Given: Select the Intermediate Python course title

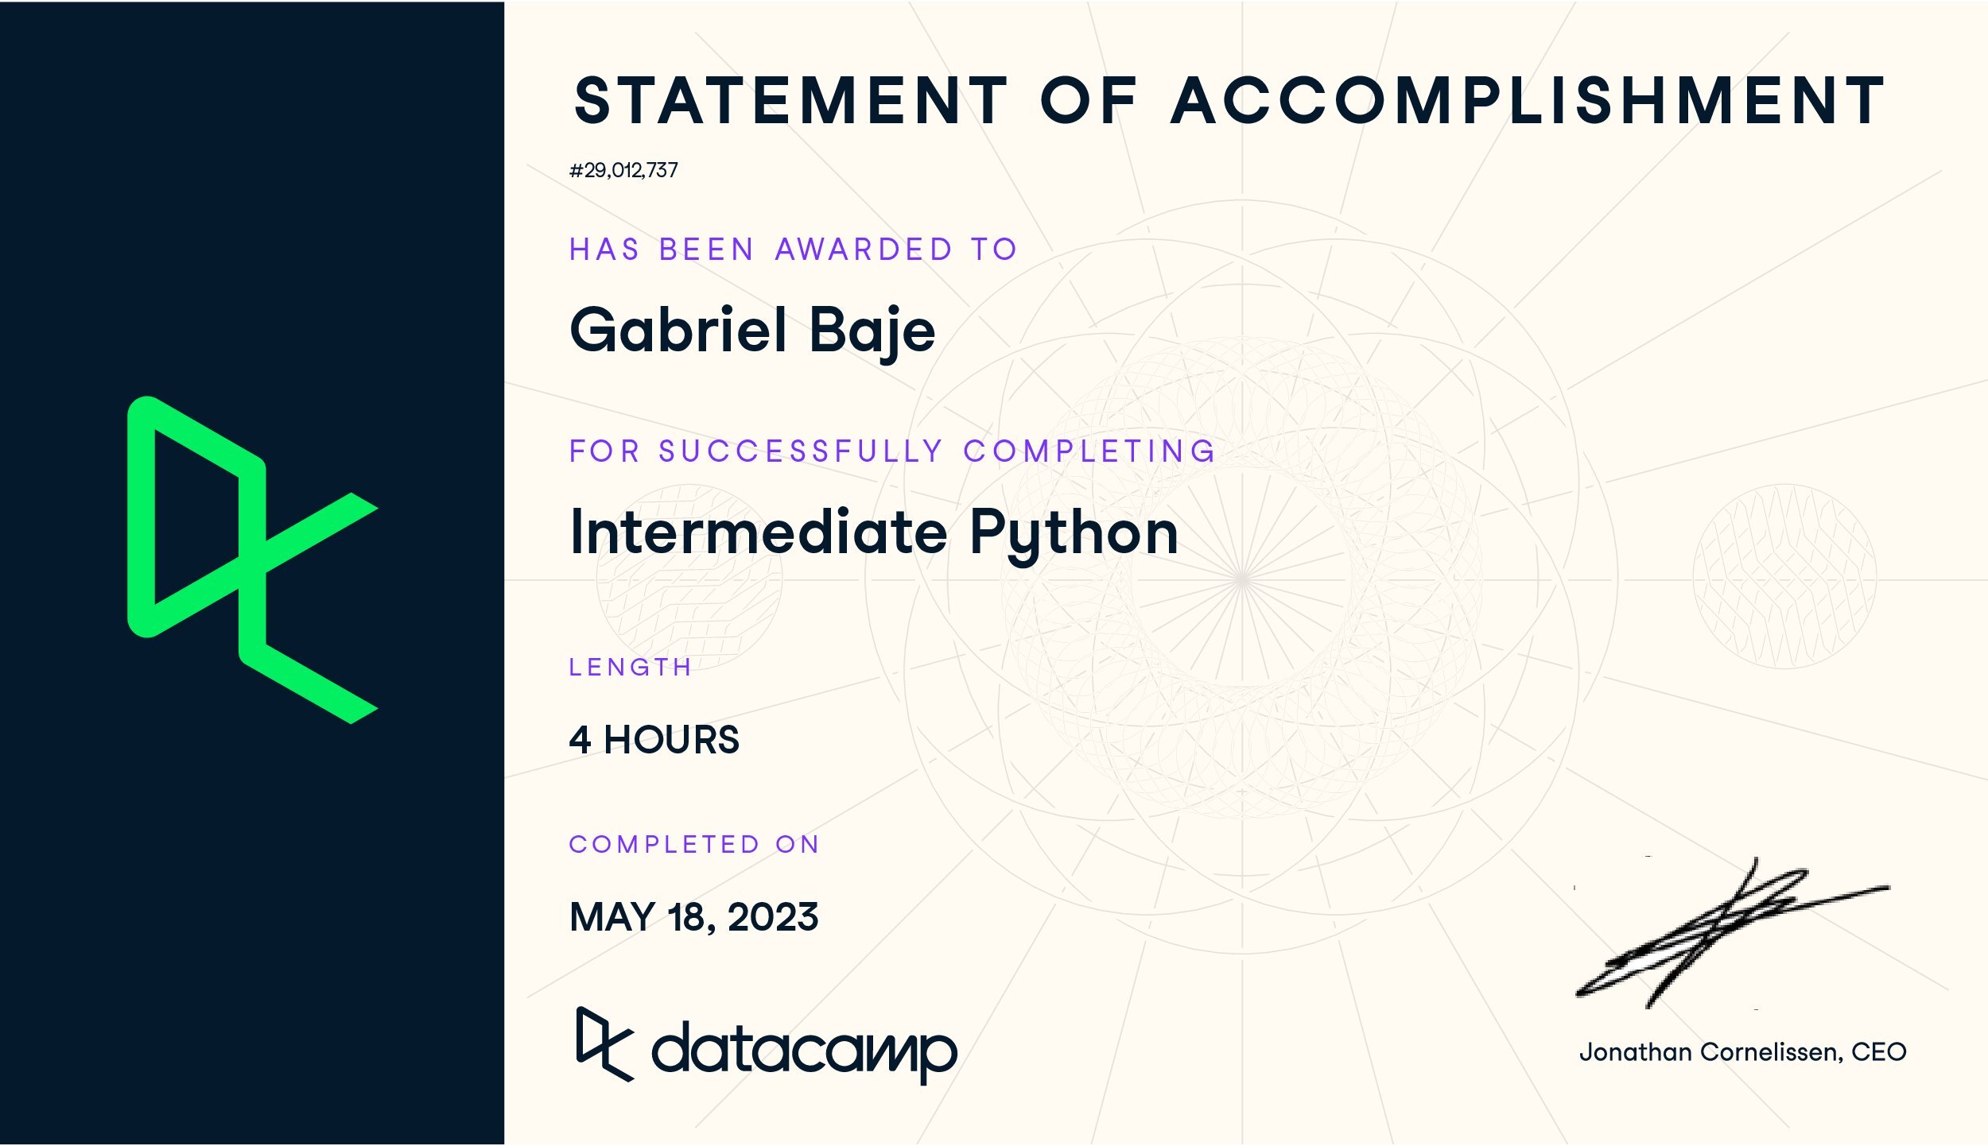Looking at the screenshot, I should [873, 534].
